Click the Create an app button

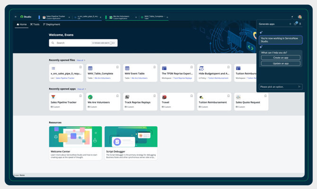point(281,58)
